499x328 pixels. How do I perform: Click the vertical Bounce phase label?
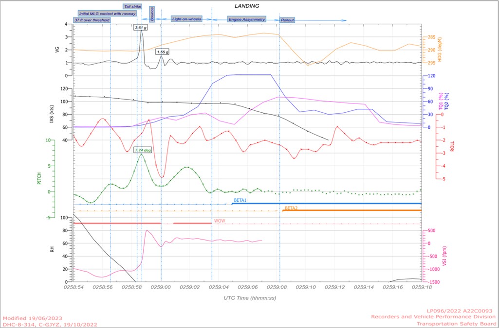coord(152,13)
